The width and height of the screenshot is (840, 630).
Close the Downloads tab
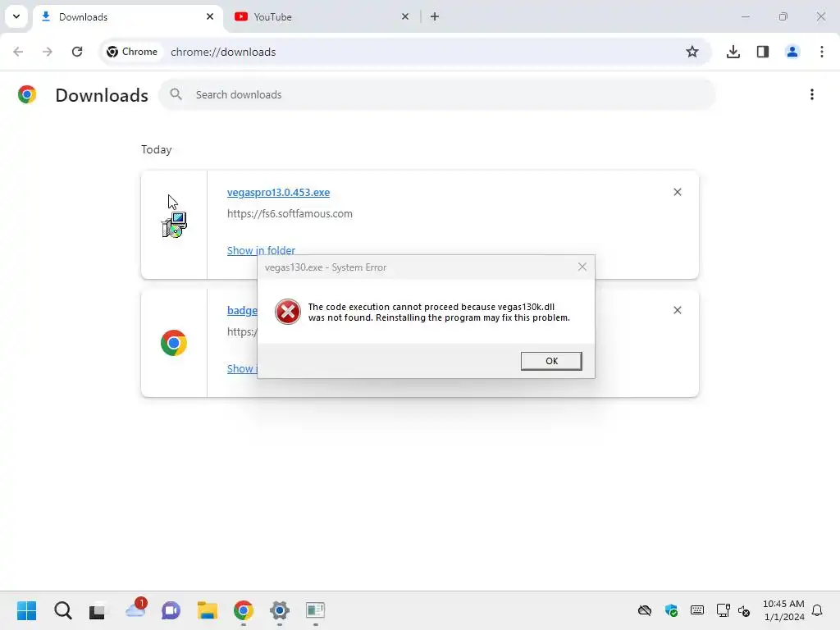[210, 16]
